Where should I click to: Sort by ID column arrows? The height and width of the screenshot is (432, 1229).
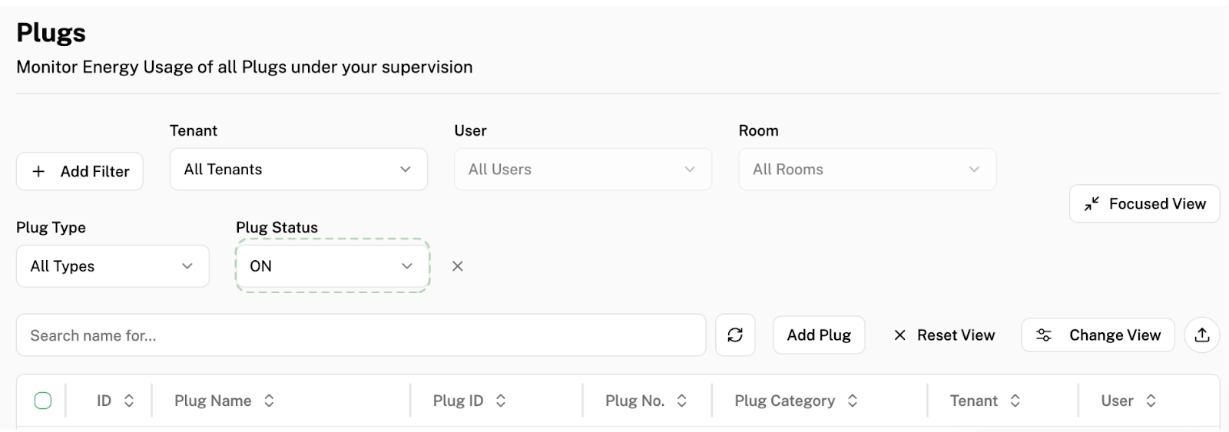click(129, 401)
